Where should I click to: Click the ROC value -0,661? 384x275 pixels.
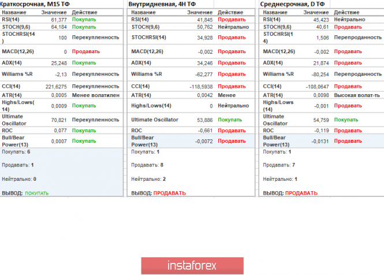click(x=205, y=131)
